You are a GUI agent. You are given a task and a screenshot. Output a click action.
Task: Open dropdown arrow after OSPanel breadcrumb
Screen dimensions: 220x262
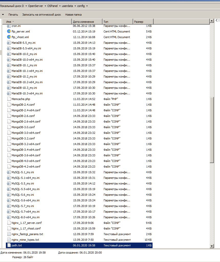click(x=60, y=6)
